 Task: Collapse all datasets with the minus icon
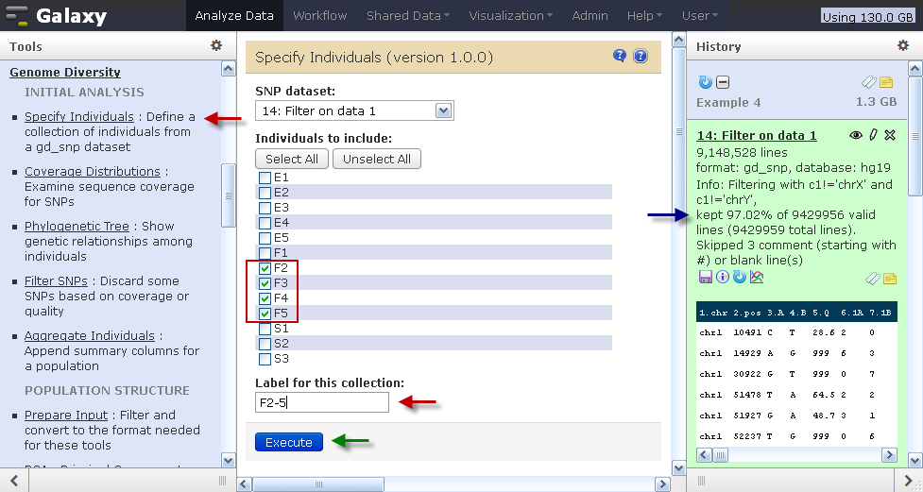723,82
